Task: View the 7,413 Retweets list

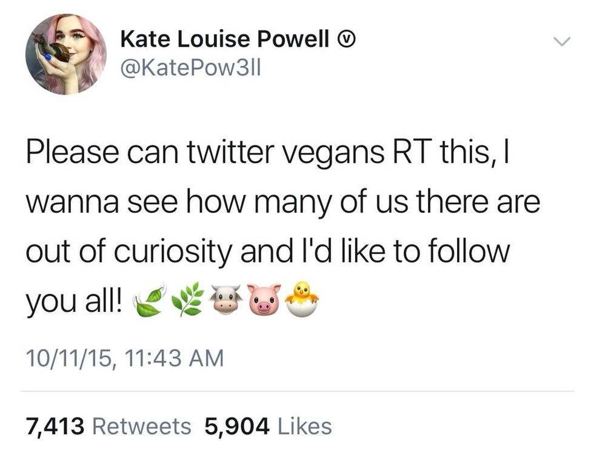Action: click(x=108, y=426)
